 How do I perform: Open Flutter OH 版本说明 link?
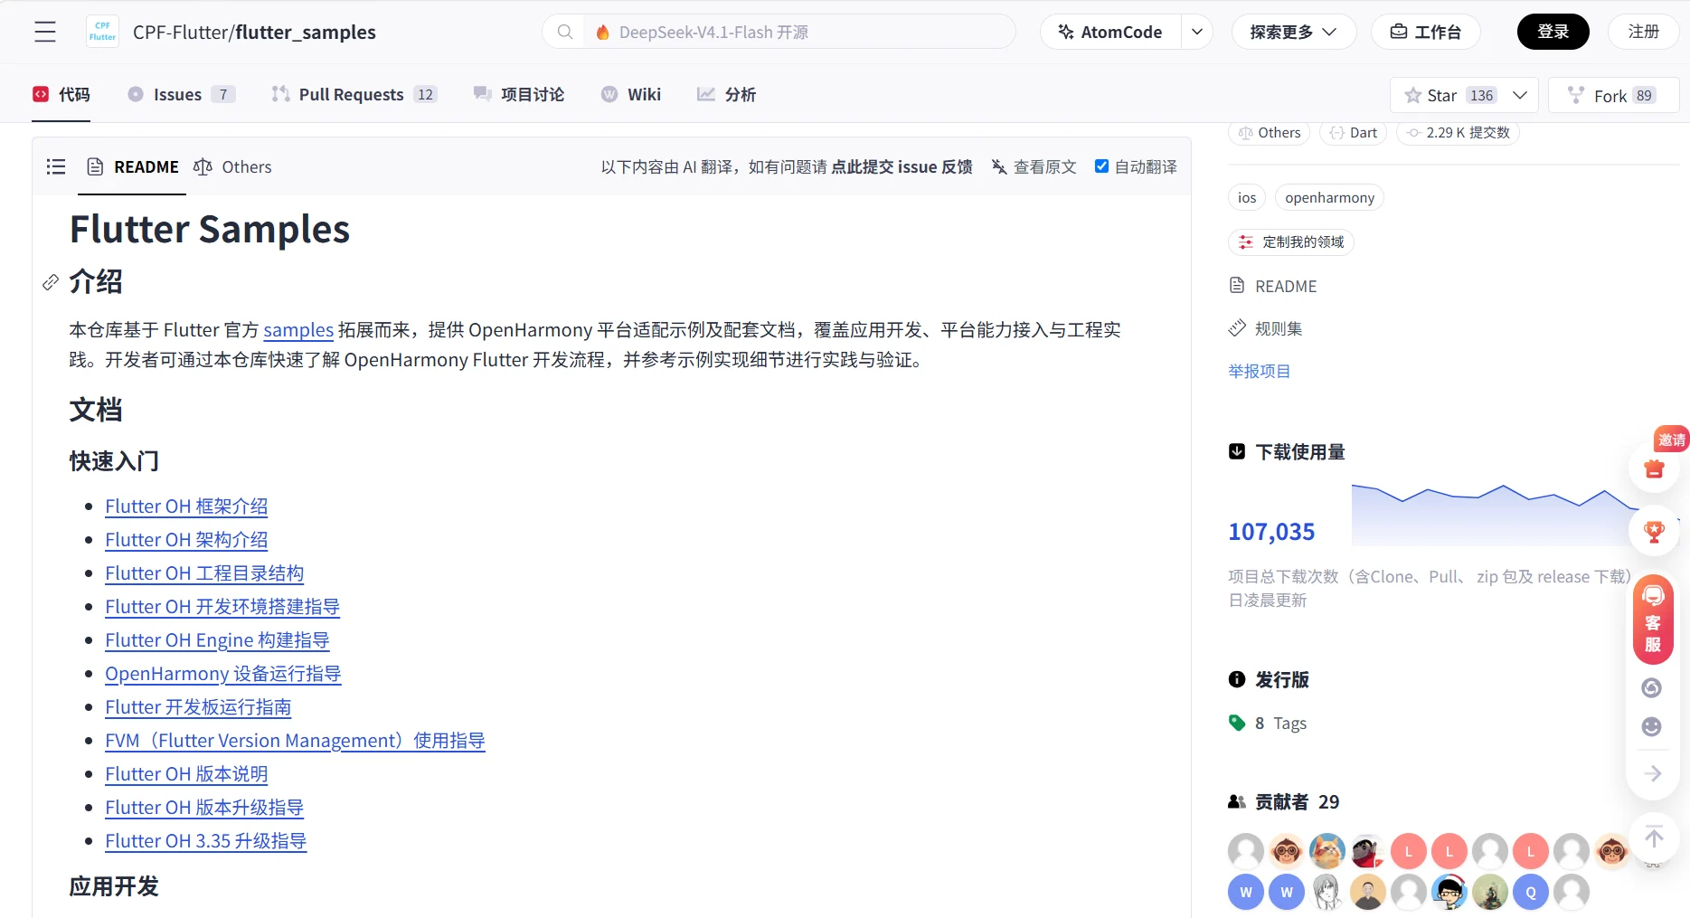click(186, 774)
